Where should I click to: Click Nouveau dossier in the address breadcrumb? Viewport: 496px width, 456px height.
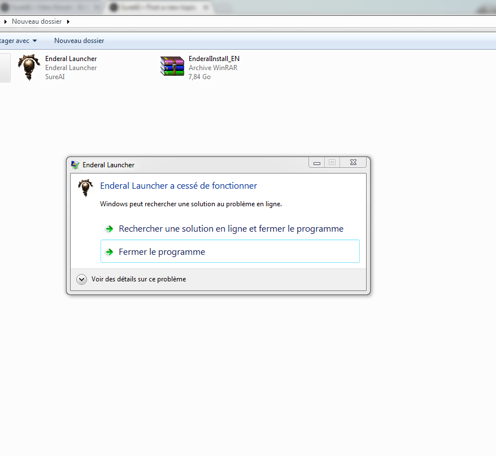[x=37, y=21]
